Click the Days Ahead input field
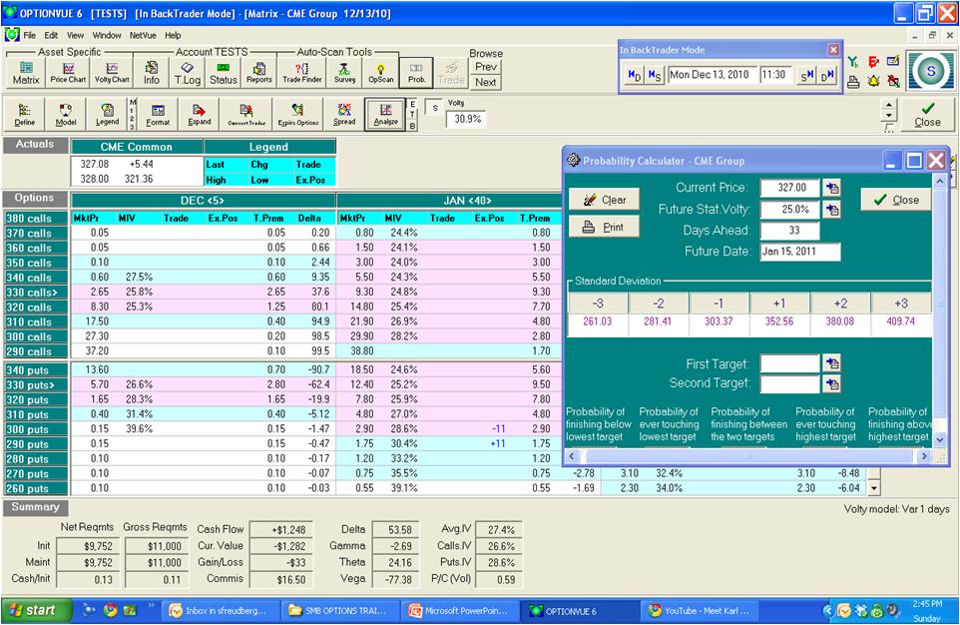Image resolution: width=960 pixels, height=625 pixels. [790, 231]
